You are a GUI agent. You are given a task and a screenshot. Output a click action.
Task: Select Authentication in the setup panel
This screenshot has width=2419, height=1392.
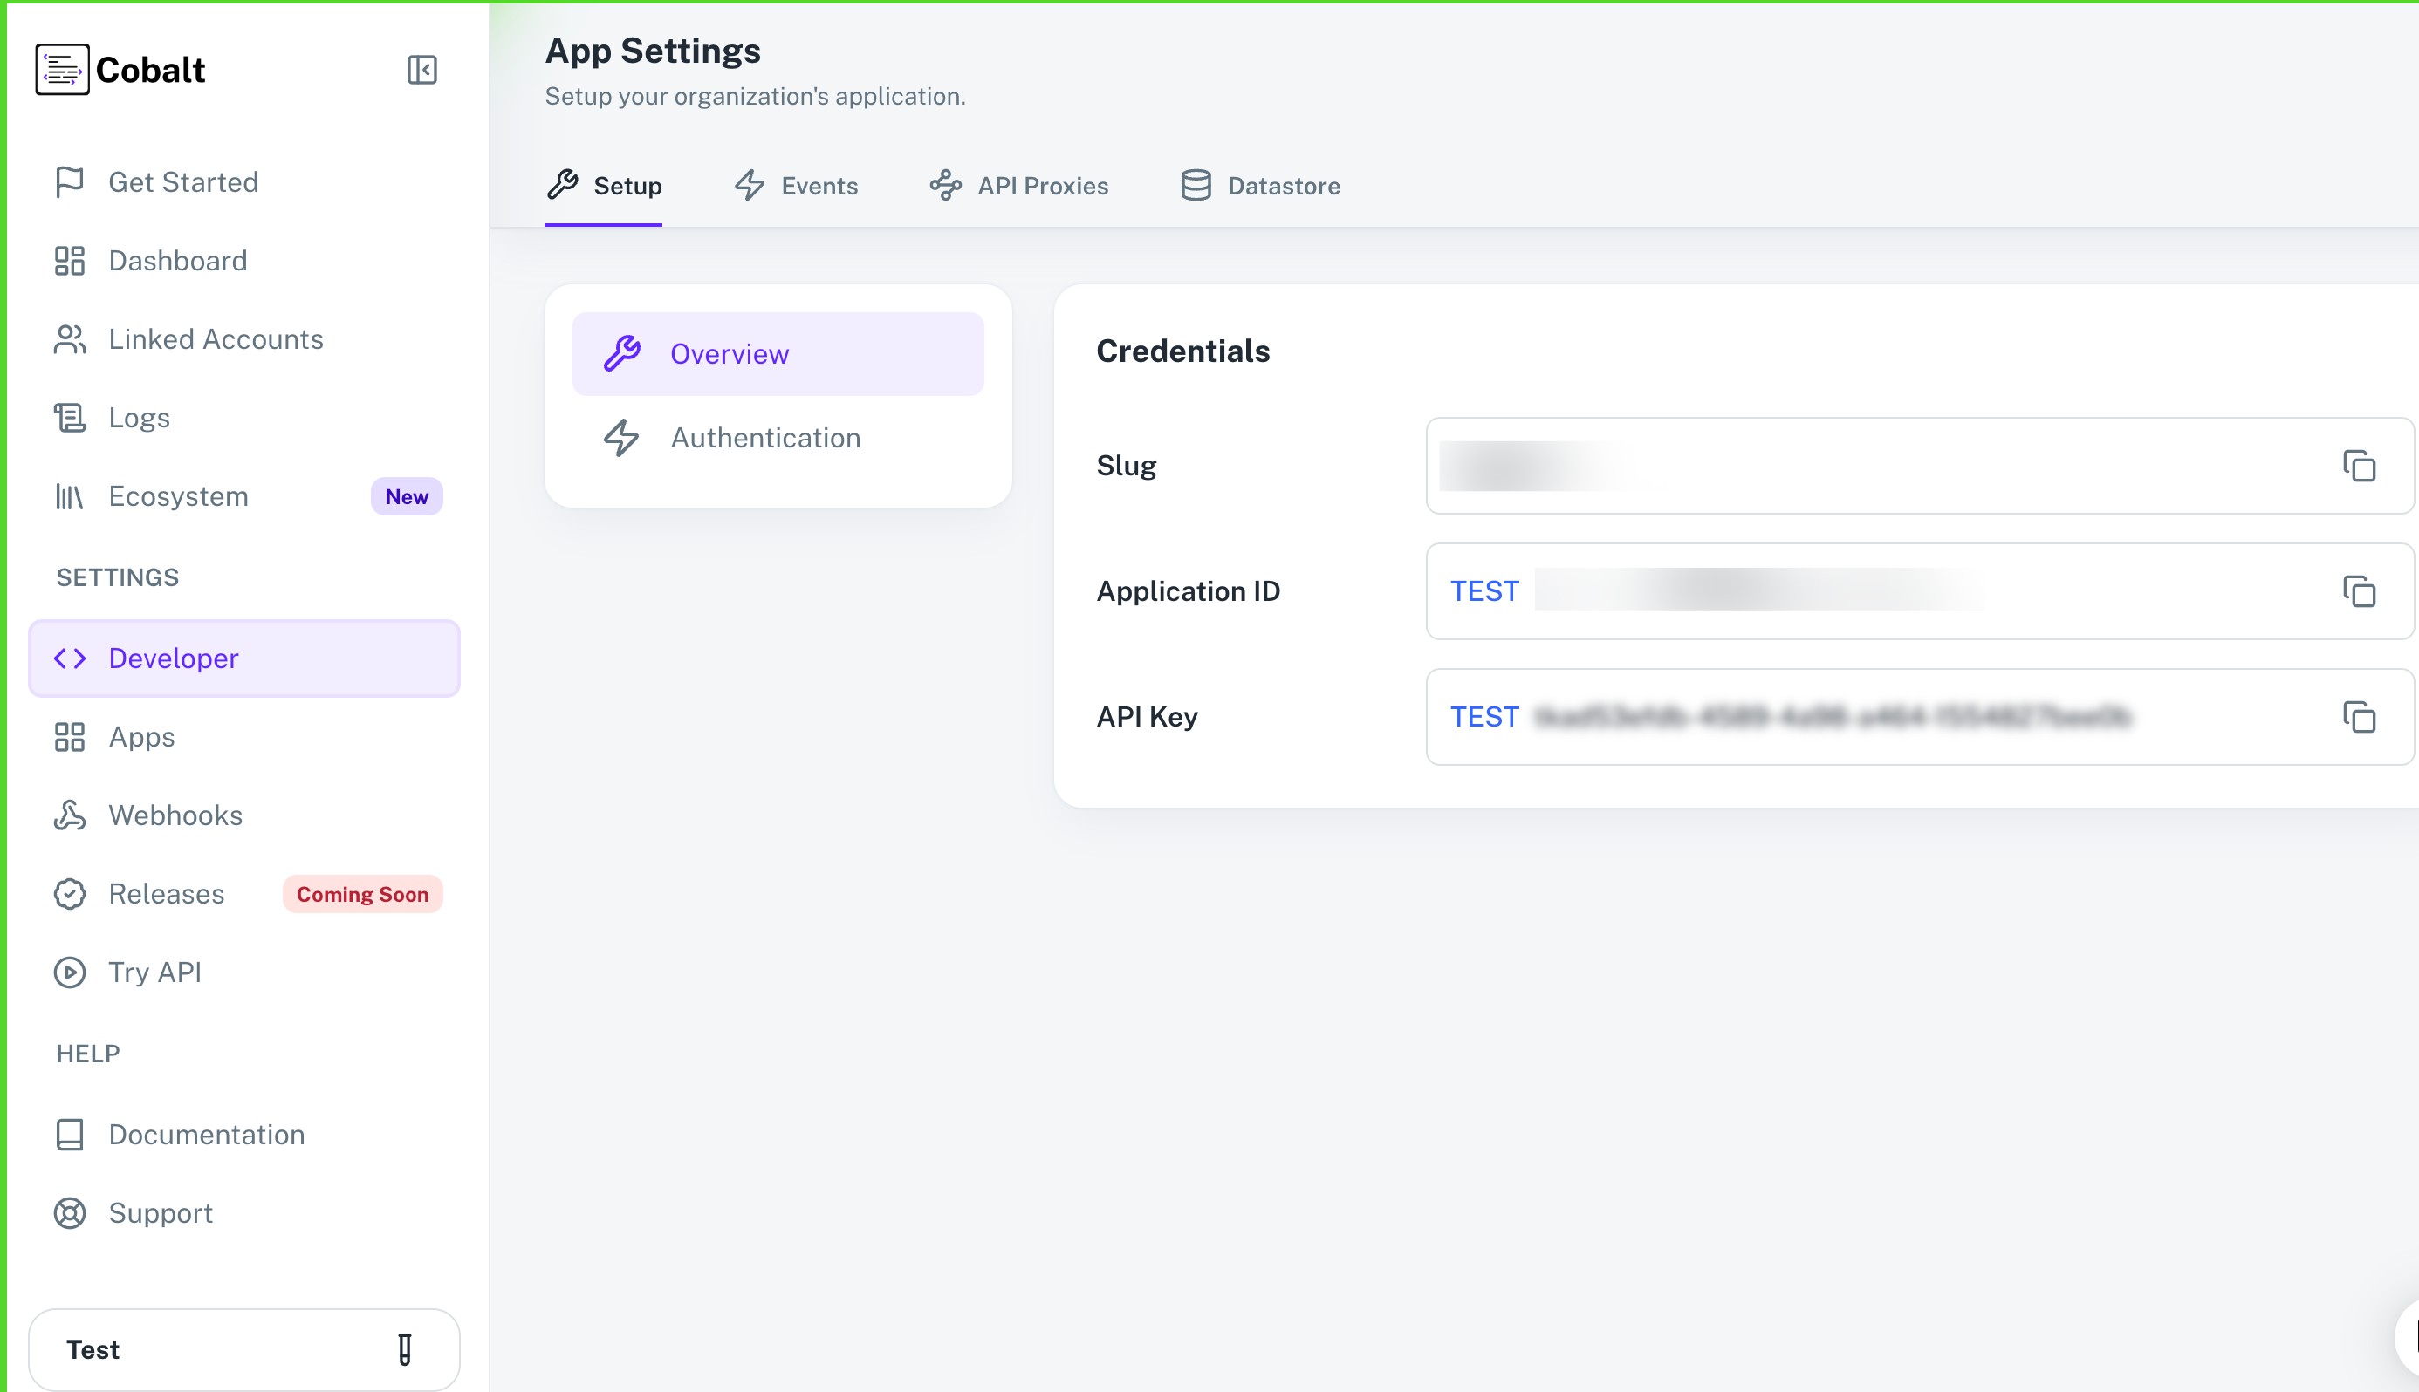tap(765, 438)
